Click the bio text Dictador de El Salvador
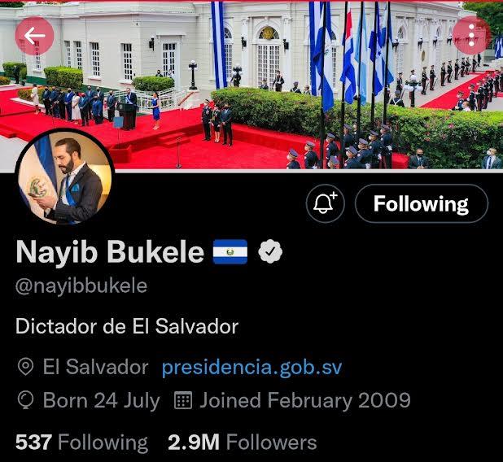 127,326
